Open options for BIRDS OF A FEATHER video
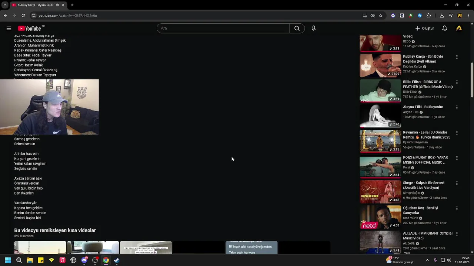The image size is (474, 266). [x=457, y=82]
